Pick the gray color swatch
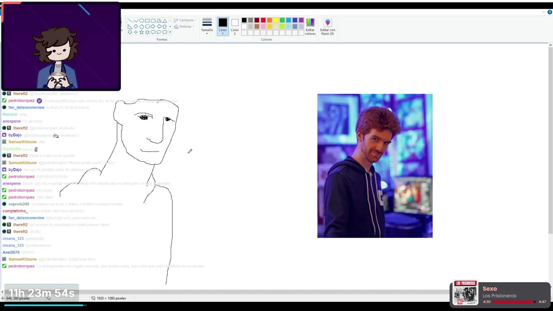Viewport: 553px width, 311px height. 251,20
